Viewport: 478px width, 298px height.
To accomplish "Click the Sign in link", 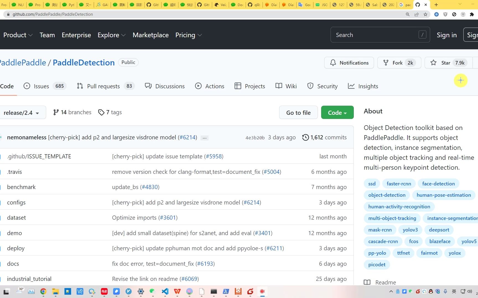I will click(447, 35).
